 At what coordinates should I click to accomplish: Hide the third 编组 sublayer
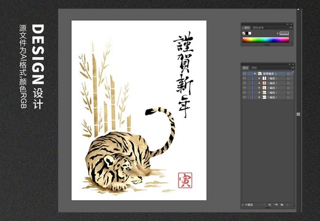click(x=244, y=88)
